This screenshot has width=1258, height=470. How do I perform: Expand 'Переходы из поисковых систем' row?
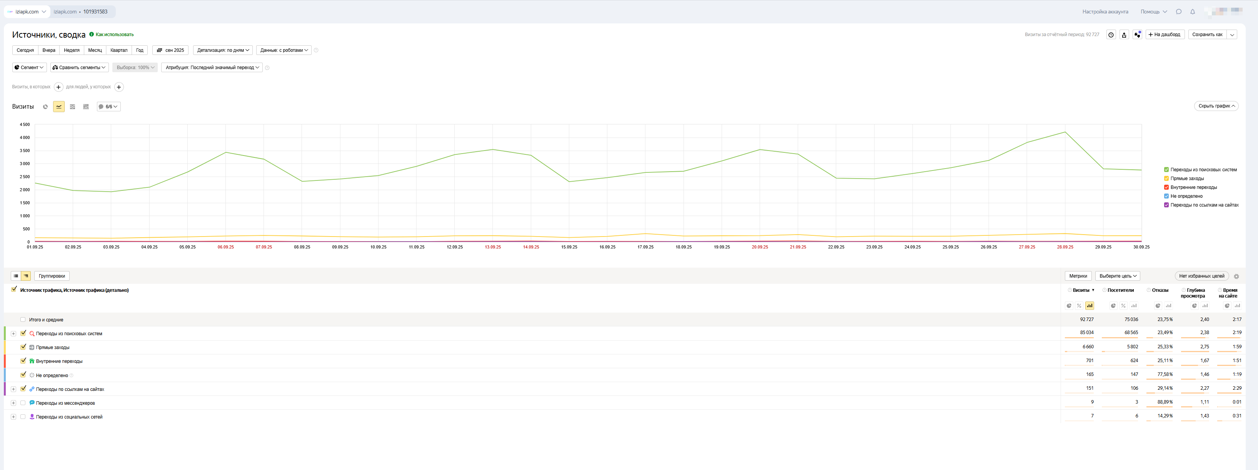coord(14,333)
